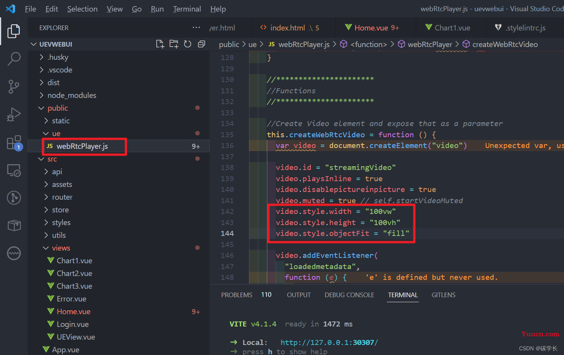Show the DEBUG CONSOLE panel tab
The height and width of the screenshot is (355, 564).
click(x=349, y=295)
